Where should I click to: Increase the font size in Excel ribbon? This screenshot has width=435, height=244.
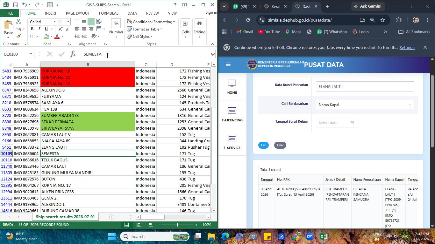tap(61, 29)
